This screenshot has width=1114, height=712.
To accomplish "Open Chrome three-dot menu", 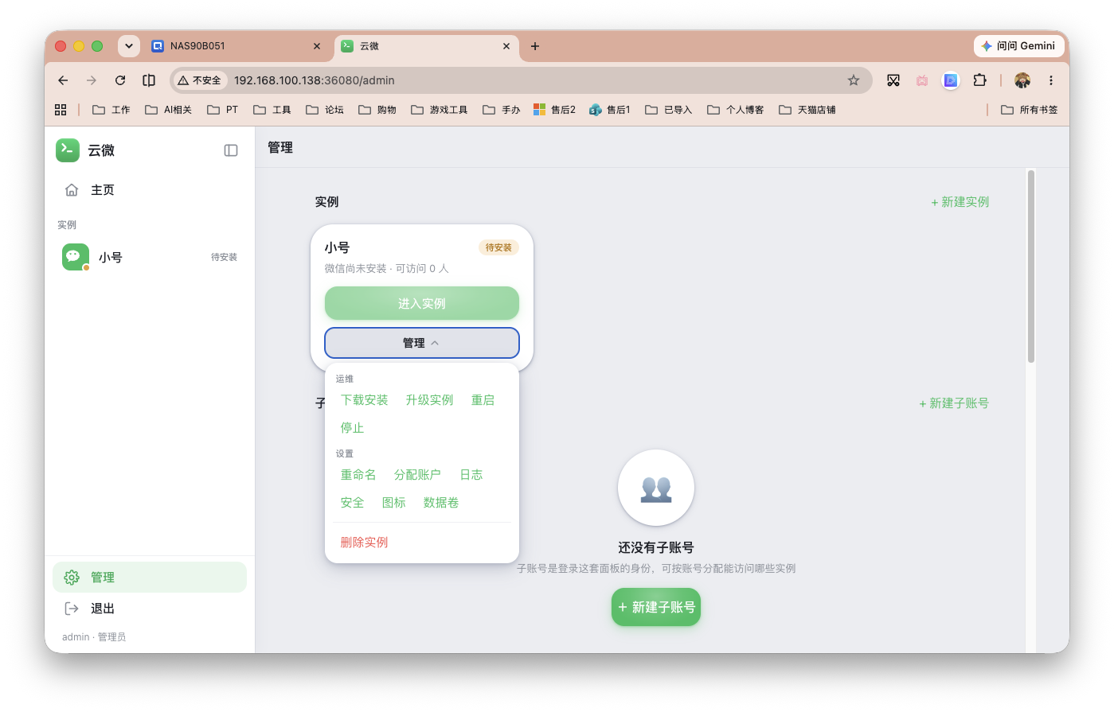I will pyautogui.click(x=1051, y=80).
